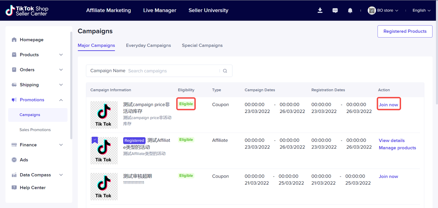Click Manage products for Affiliate campaign

point(397,148)
